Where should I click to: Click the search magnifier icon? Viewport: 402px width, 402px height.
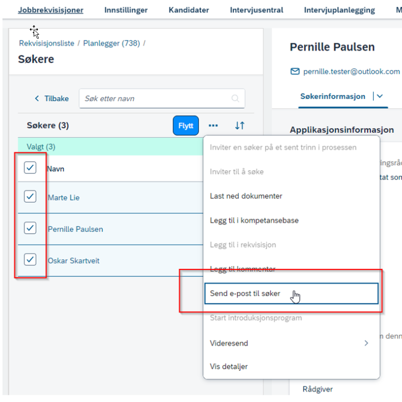coord(235,98)
